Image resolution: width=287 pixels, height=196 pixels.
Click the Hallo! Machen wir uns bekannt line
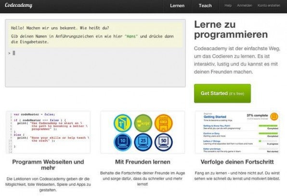point(60,28)
